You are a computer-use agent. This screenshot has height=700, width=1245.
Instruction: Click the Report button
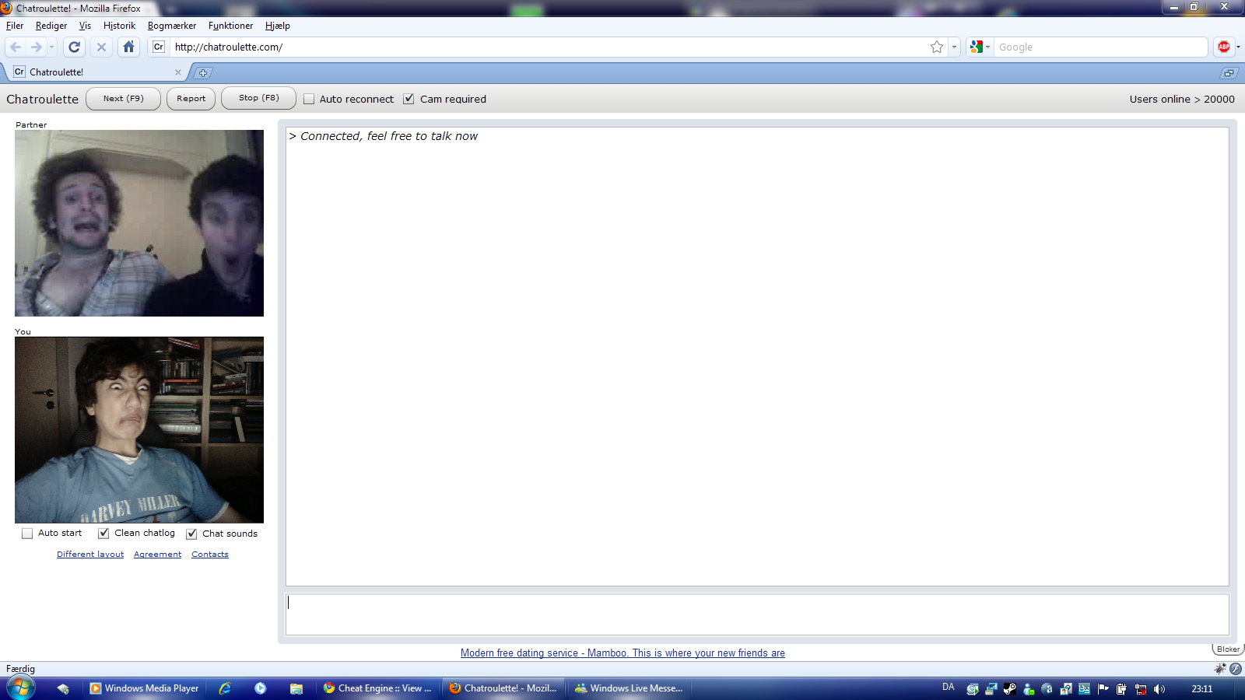[x=191, y=99]
